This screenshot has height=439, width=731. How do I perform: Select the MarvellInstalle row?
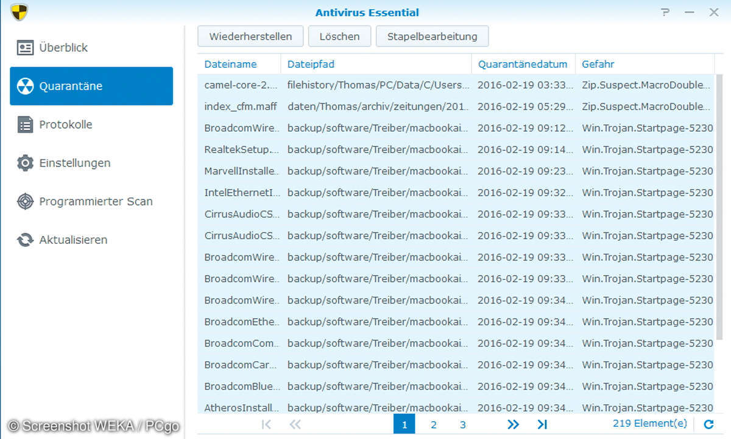click(x=456, y=171)
